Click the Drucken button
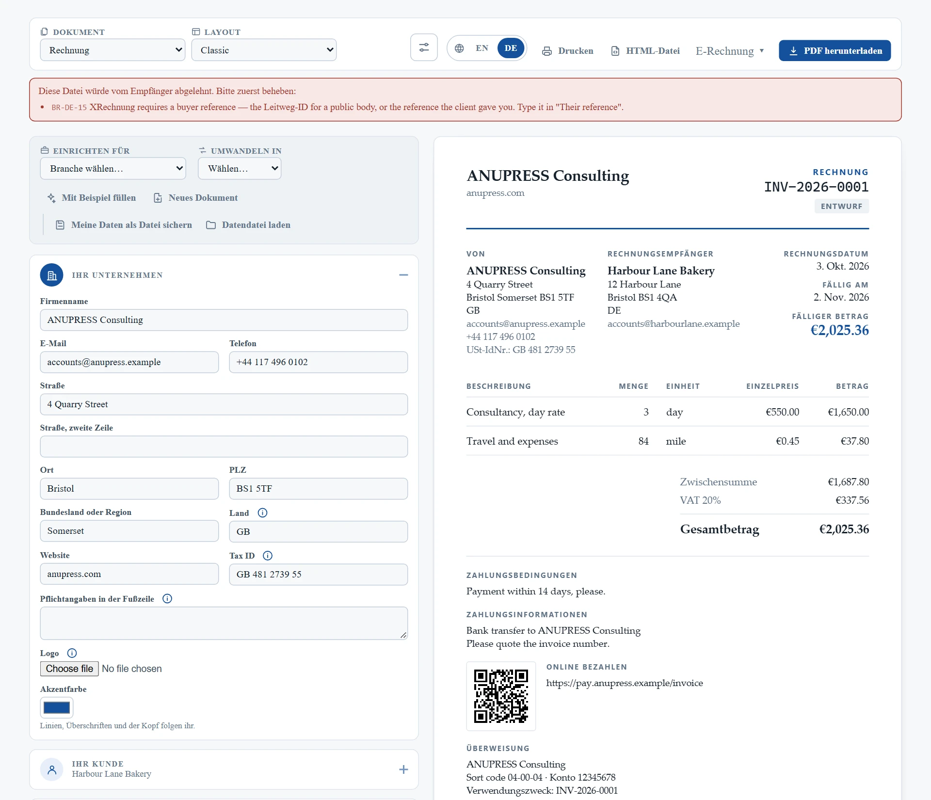This screenshot has width=931, height=800. pyautogui.click(x=567, y=51)
